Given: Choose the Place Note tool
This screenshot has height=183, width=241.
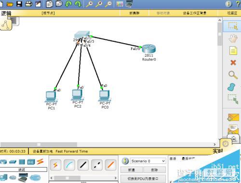Looking at the screenshot, I should coord(233,50).
